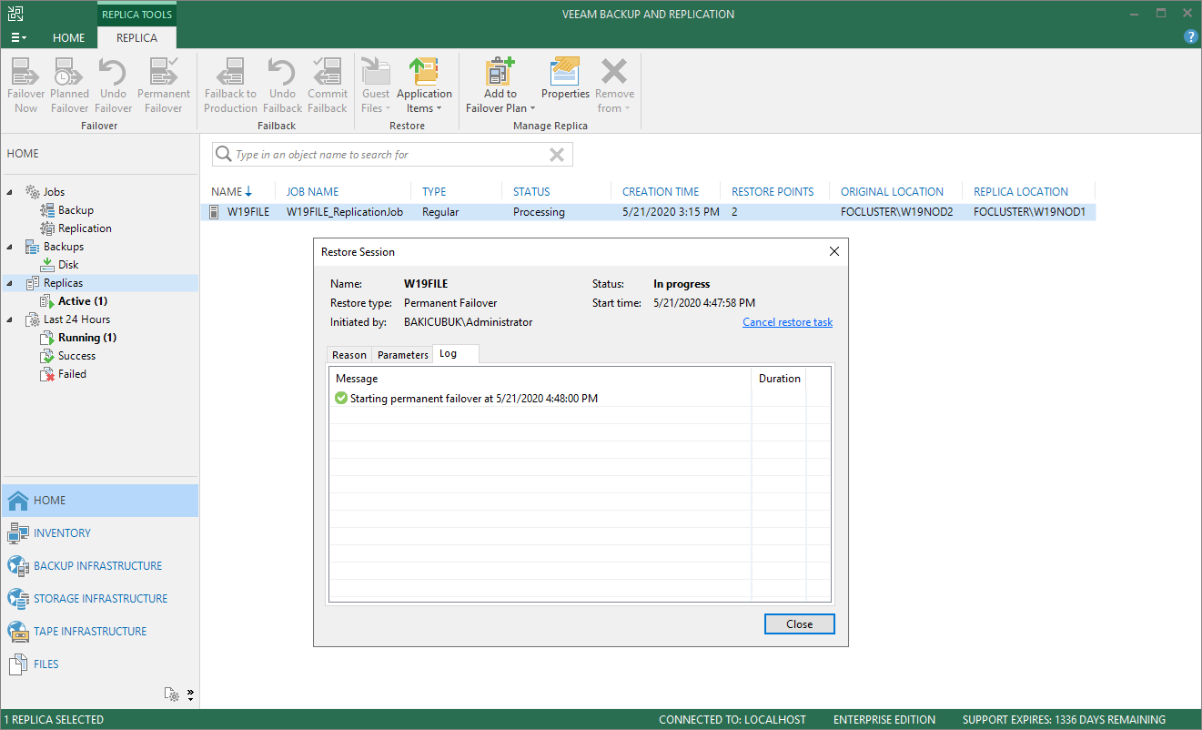Click the Message column header in log
The height and width of the screenshot is (730, 1202).
[540, 379]
